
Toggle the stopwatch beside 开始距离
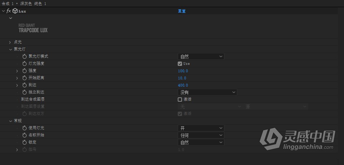point(24,78)
